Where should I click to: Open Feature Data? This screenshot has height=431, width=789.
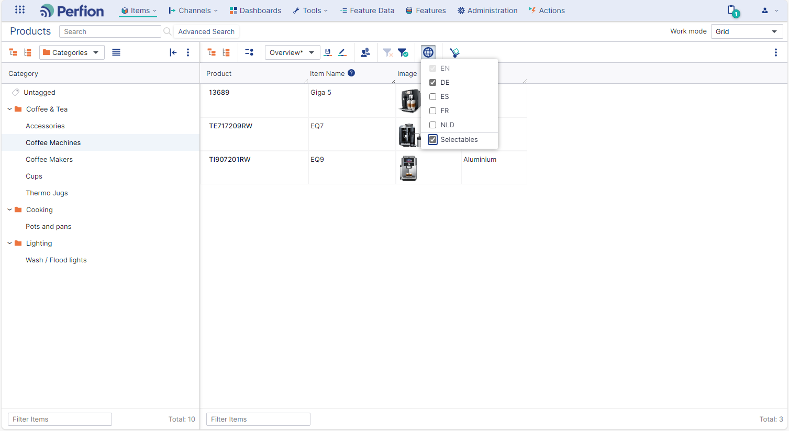click(x=367, y=10)
